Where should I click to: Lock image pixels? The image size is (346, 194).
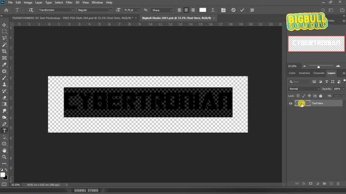[304, 96]
